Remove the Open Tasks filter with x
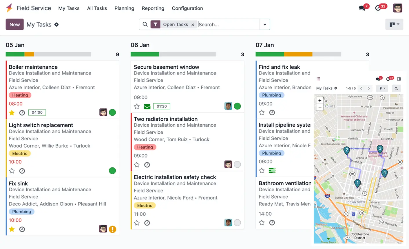Screen dimensions: 409x249 click(193, 25)
